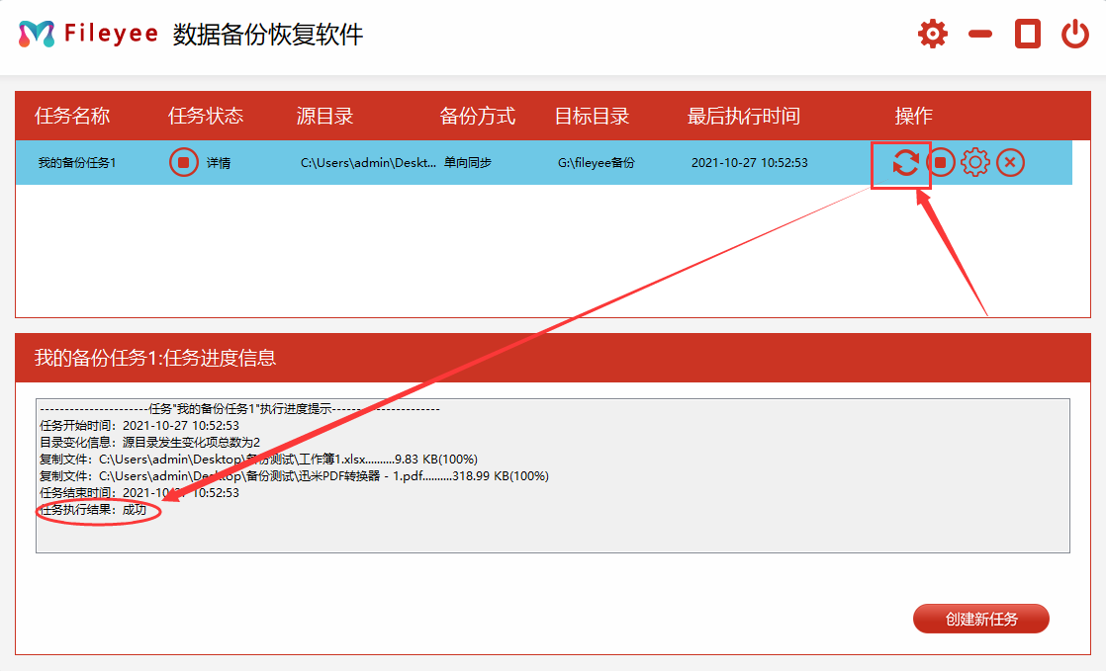This screenshot has width=1106, height=671.
Task: Click the 创建新任务 button
Action: pos(980,620)
